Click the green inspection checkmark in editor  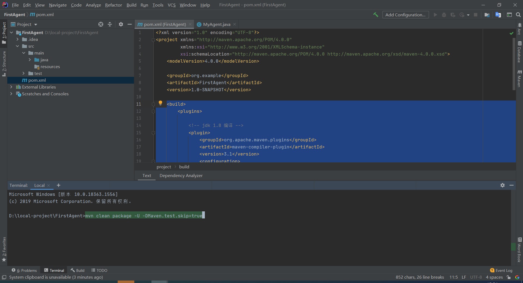[x=511, y=33]
